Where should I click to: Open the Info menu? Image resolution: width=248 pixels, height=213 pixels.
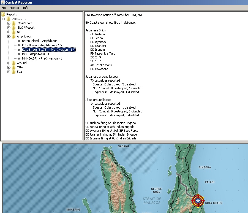coord(26,8)
